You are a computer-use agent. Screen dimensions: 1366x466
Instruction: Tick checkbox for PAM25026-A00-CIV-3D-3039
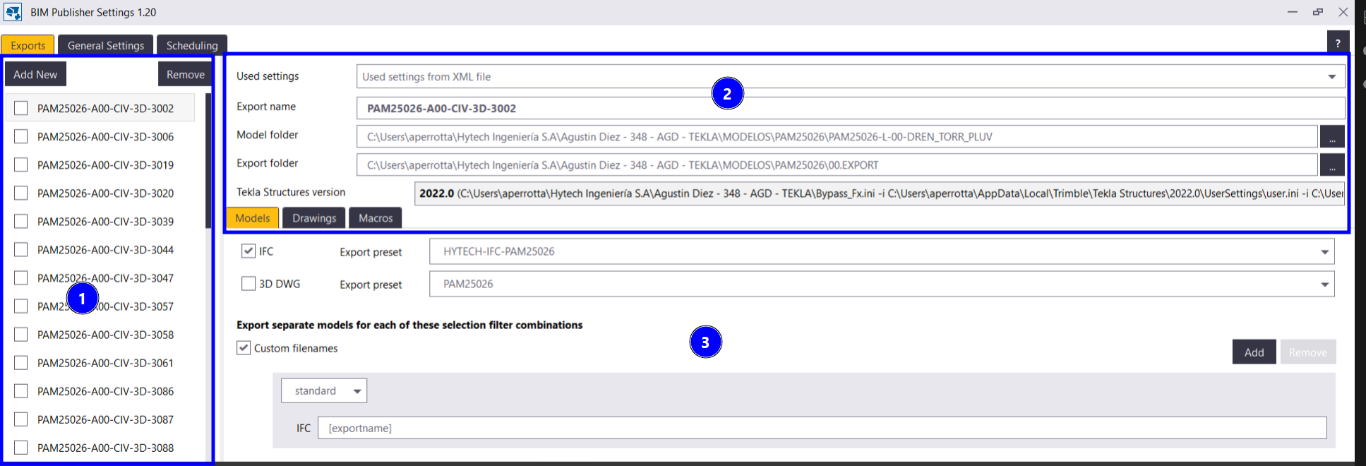[21, 221]
